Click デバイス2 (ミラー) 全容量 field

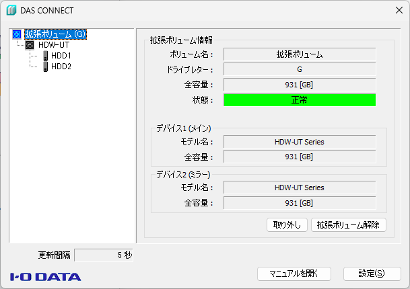point(300,203)
